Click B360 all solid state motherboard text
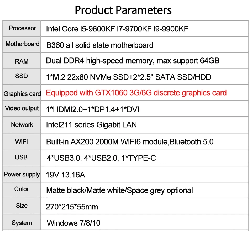Screen dimensions: 252x231 click(100, 45)
